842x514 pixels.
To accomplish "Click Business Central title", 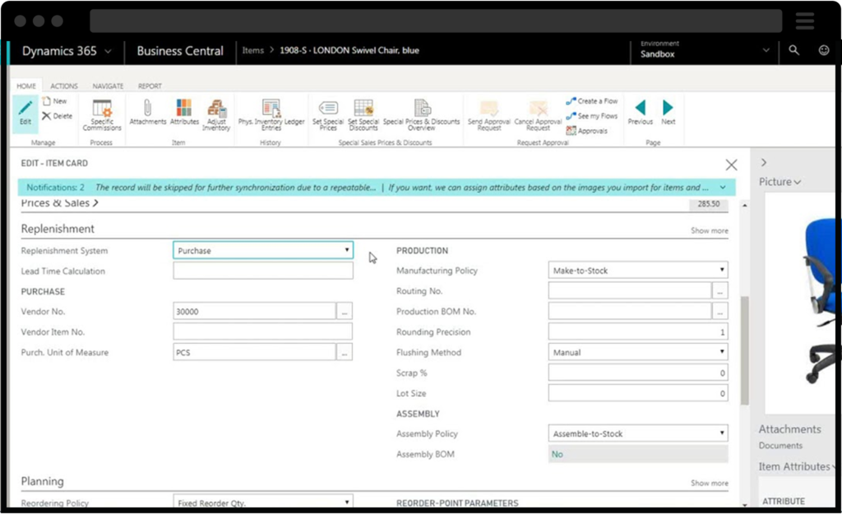I will click(180, 51).
